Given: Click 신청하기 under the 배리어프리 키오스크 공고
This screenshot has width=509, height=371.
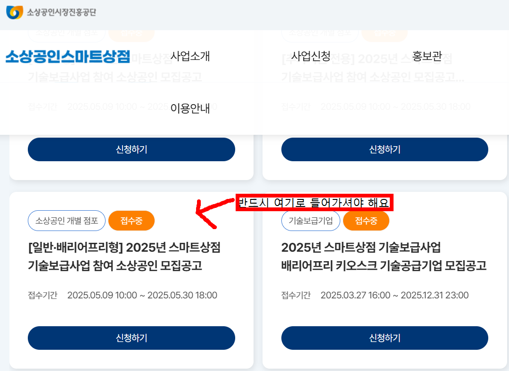Looking at the screenshot, I should coord(385,338).
